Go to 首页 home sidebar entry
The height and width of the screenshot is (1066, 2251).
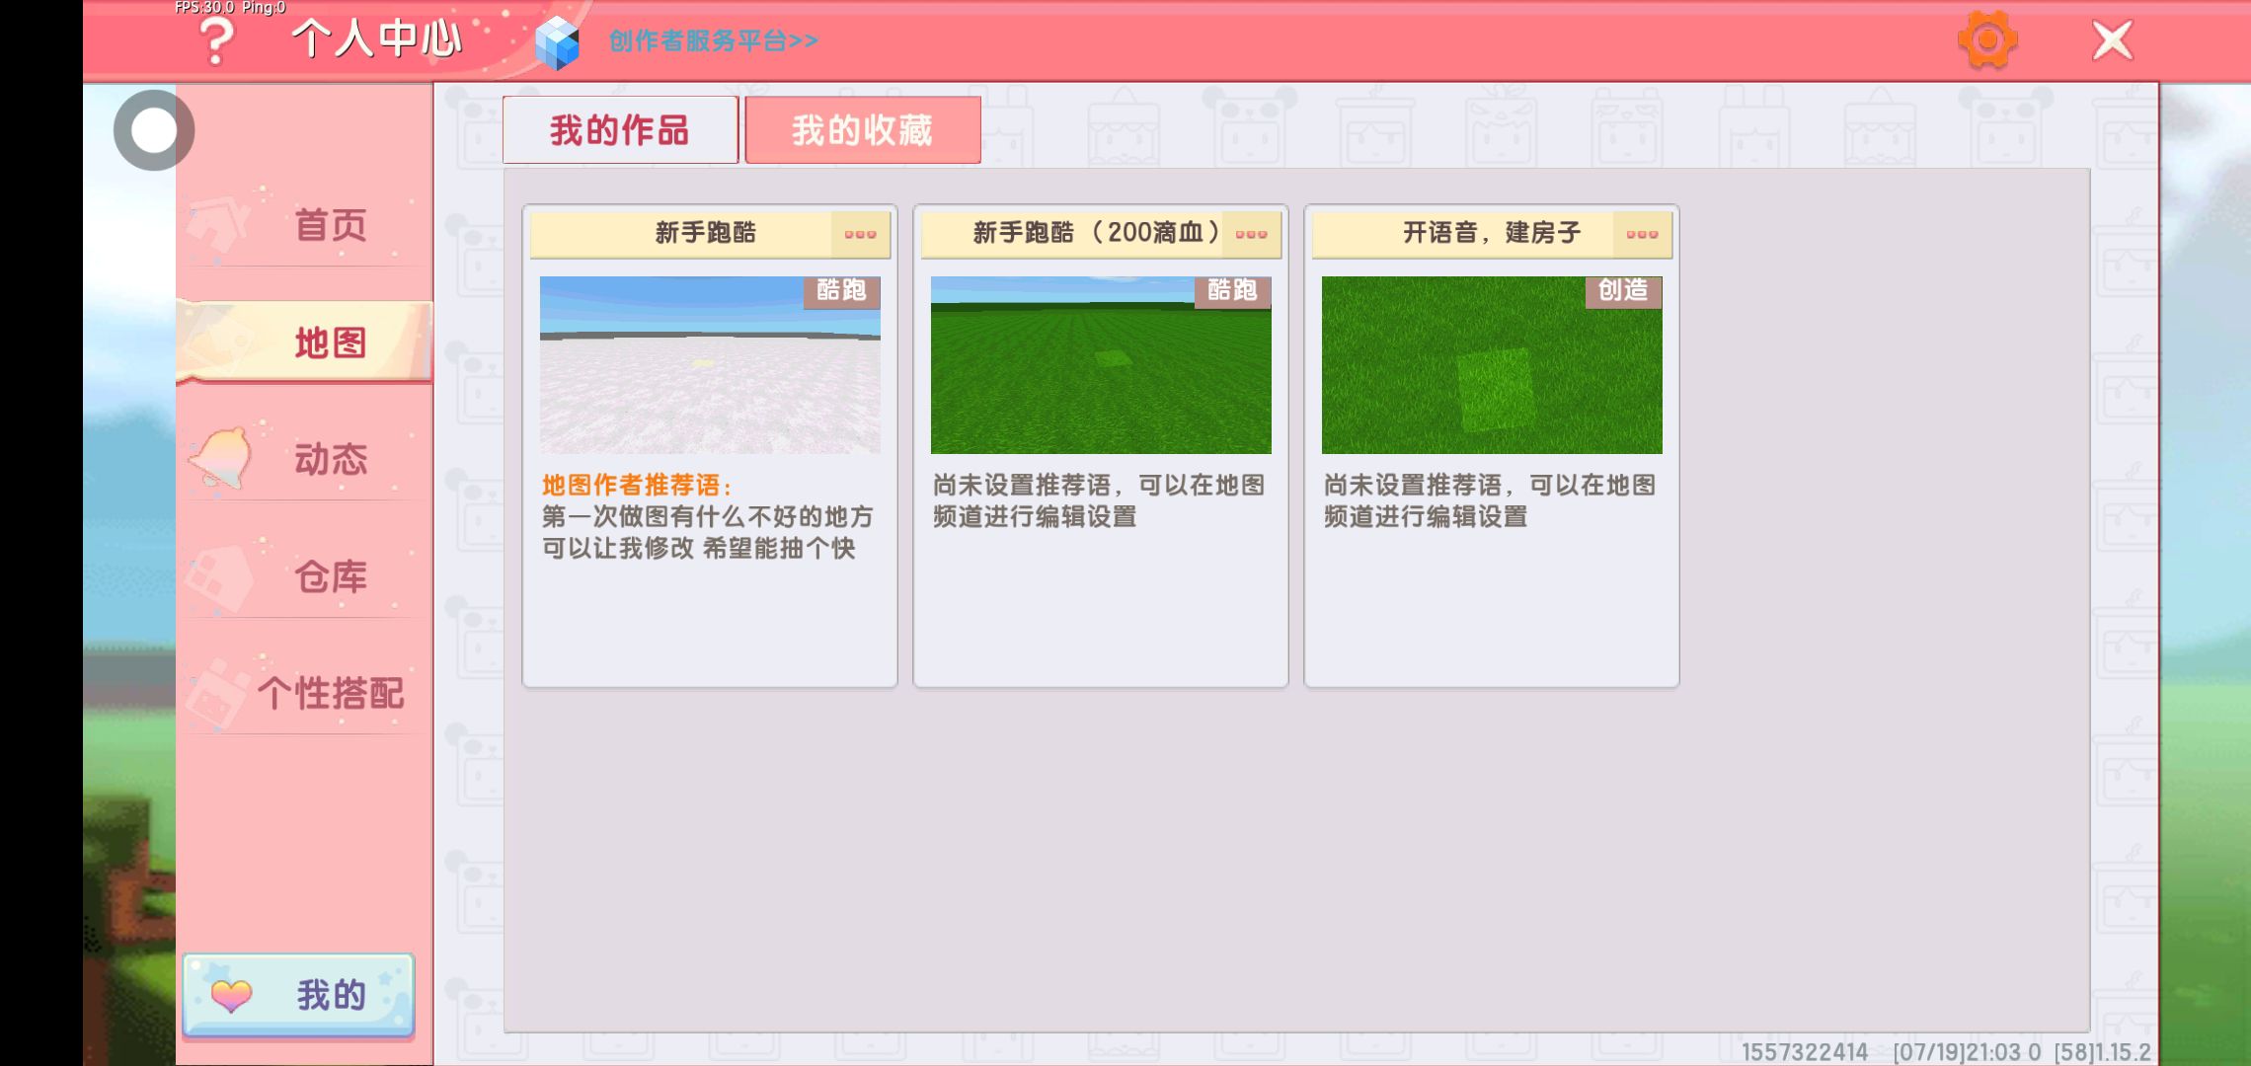[306, 225]
